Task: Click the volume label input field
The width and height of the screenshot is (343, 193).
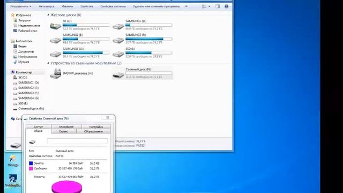Action: coord(77,141)
